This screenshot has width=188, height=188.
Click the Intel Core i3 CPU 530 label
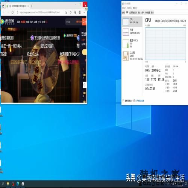pos(170,21)
